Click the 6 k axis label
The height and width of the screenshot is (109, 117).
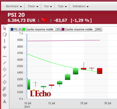(21, 99)
